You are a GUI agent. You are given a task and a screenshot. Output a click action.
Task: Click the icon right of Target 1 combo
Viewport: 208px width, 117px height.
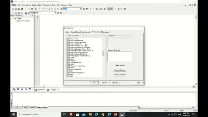[x=58, y=13]
